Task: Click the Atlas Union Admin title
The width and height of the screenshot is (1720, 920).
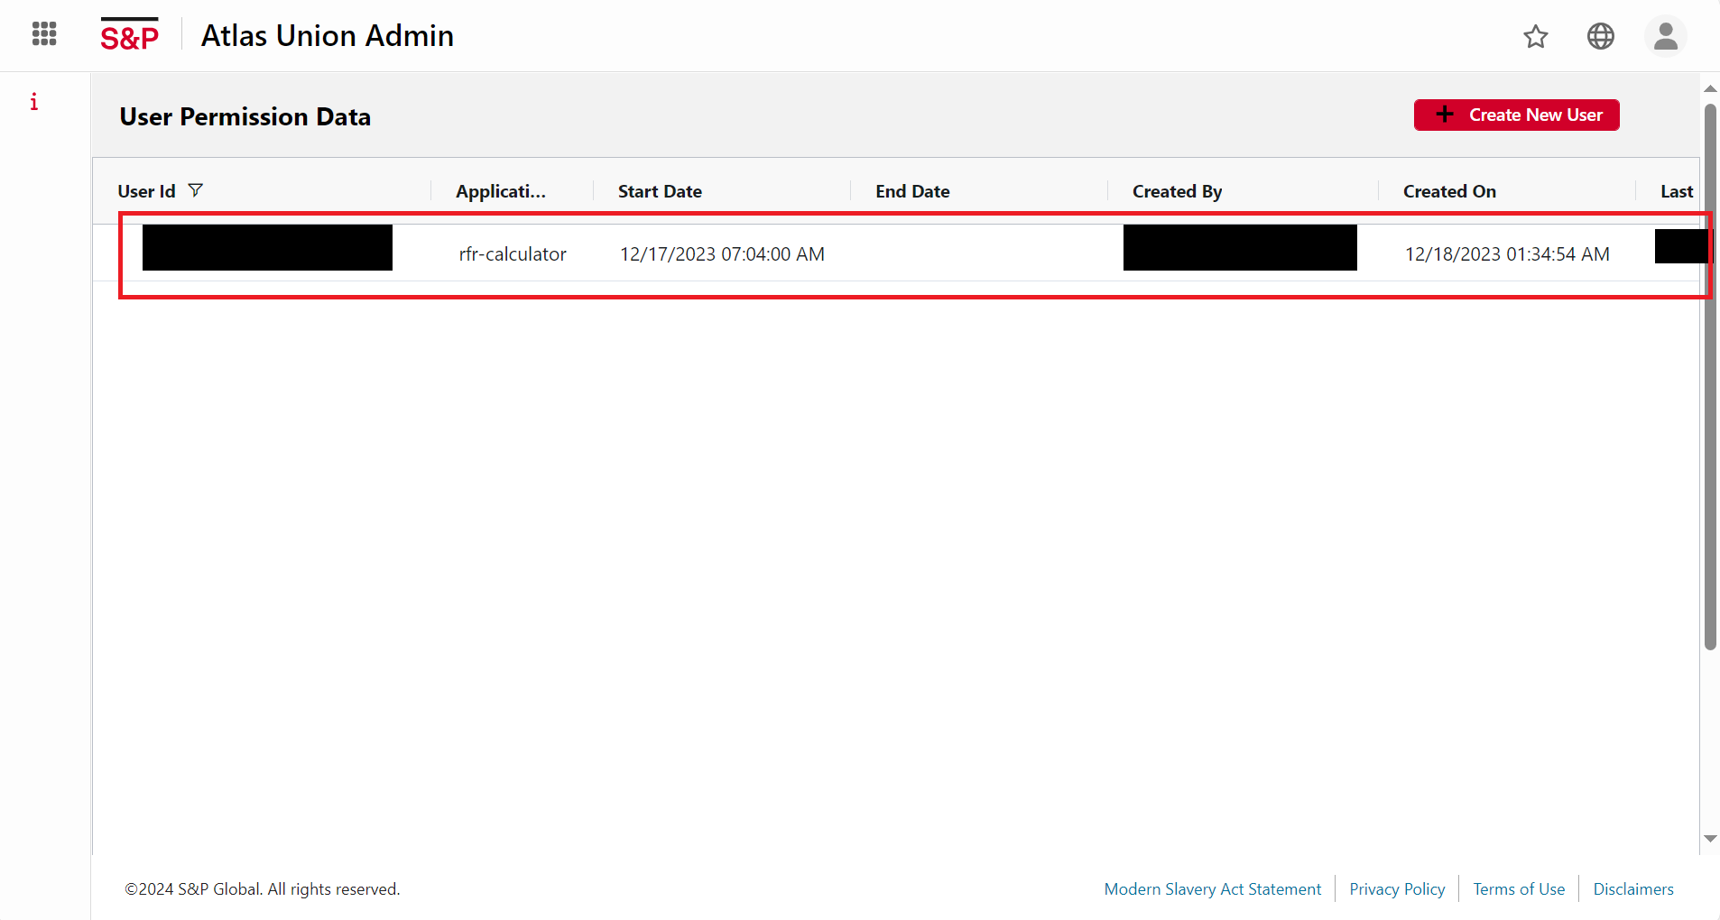Action: click(328, 35)
